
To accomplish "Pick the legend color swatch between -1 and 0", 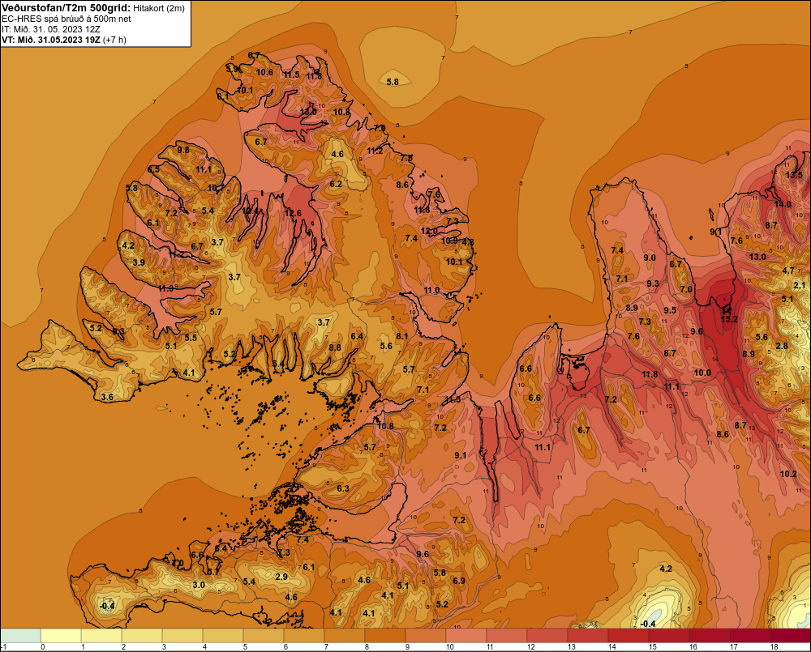I will pos(21,635).
